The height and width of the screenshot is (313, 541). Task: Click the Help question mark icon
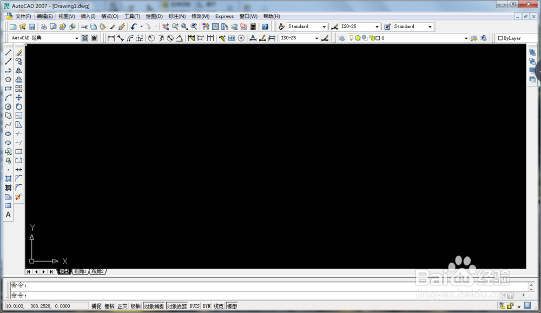(265, 26)
